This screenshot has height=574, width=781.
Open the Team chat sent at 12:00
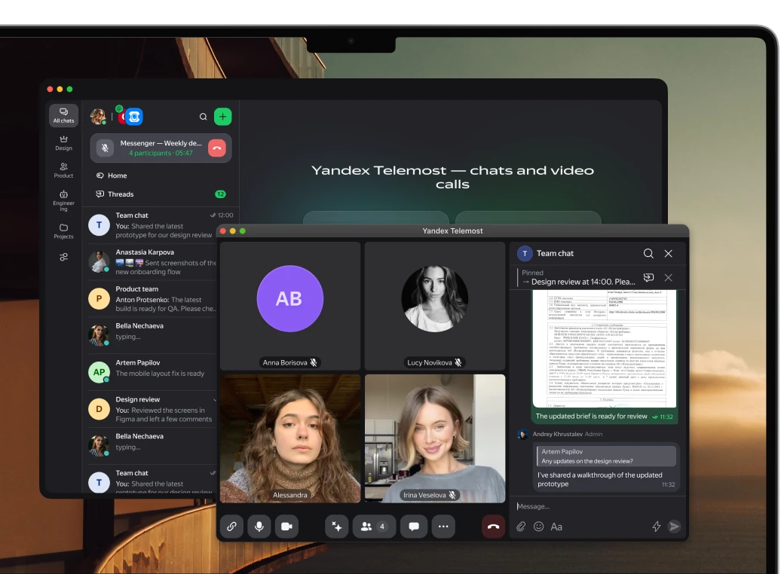coord(161,225)
